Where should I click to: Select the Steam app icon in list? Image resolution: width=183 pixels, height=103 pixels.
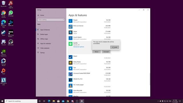pos(70,57)
